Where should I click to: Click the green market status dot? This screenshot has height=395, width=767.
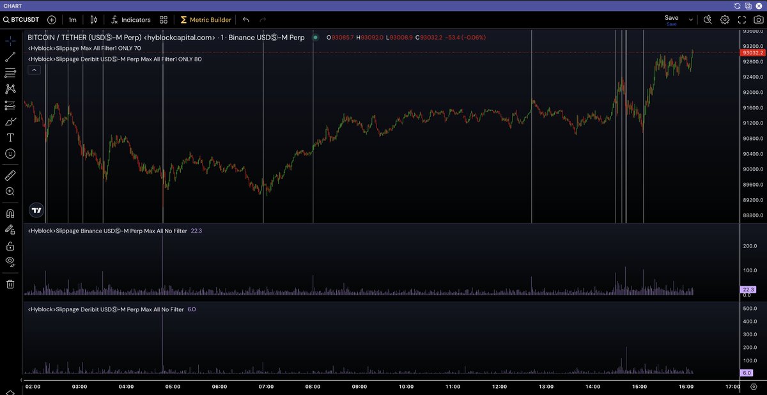pyautogui.click(x=315, y=37)
